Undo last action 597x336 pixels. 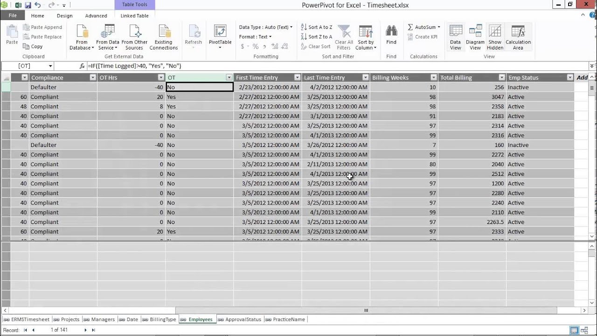pos(38,5)
